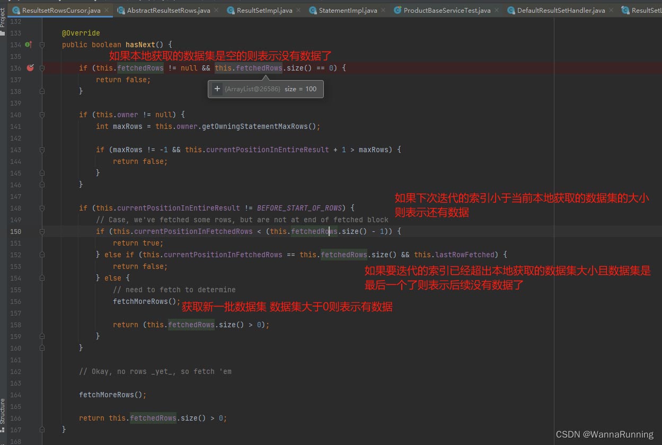Toggle the breakpoint on line 136

[x=30, y=68]
